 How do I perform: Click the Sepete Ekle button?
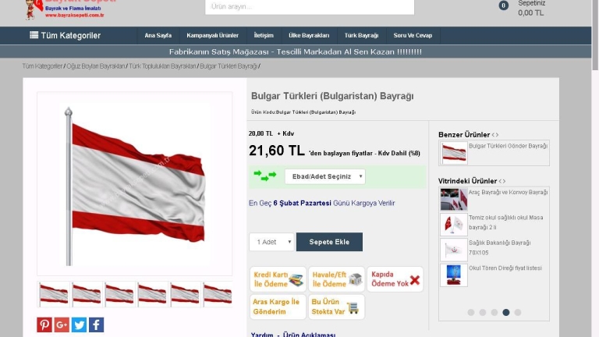pyautogui.click(x=329, y=242)
